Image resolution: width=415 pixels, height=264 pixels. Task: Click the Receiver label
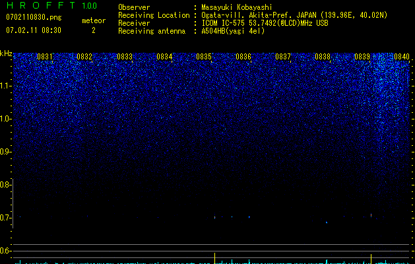[134, 23]
